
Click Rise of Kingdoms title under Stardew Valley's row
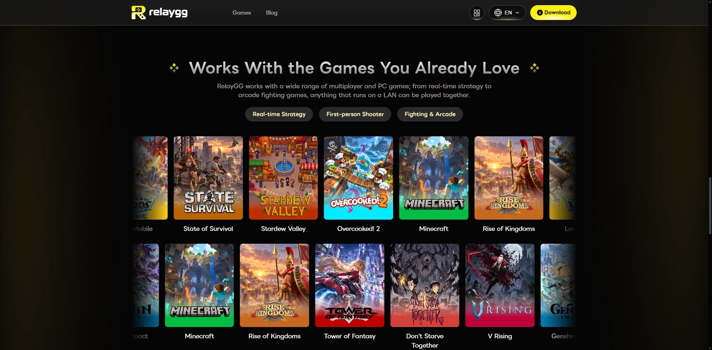click(x=274, y=336)
